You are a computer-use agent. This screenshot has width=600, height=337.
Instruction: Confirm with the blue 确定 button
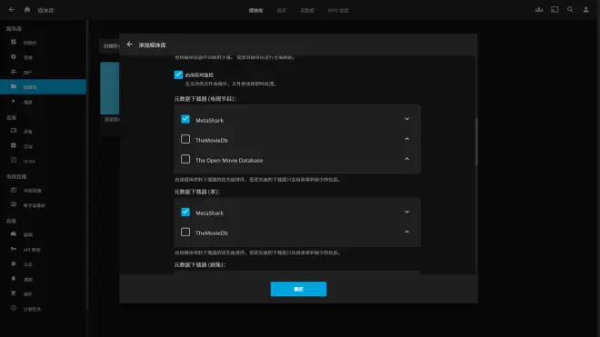[298, 289]
